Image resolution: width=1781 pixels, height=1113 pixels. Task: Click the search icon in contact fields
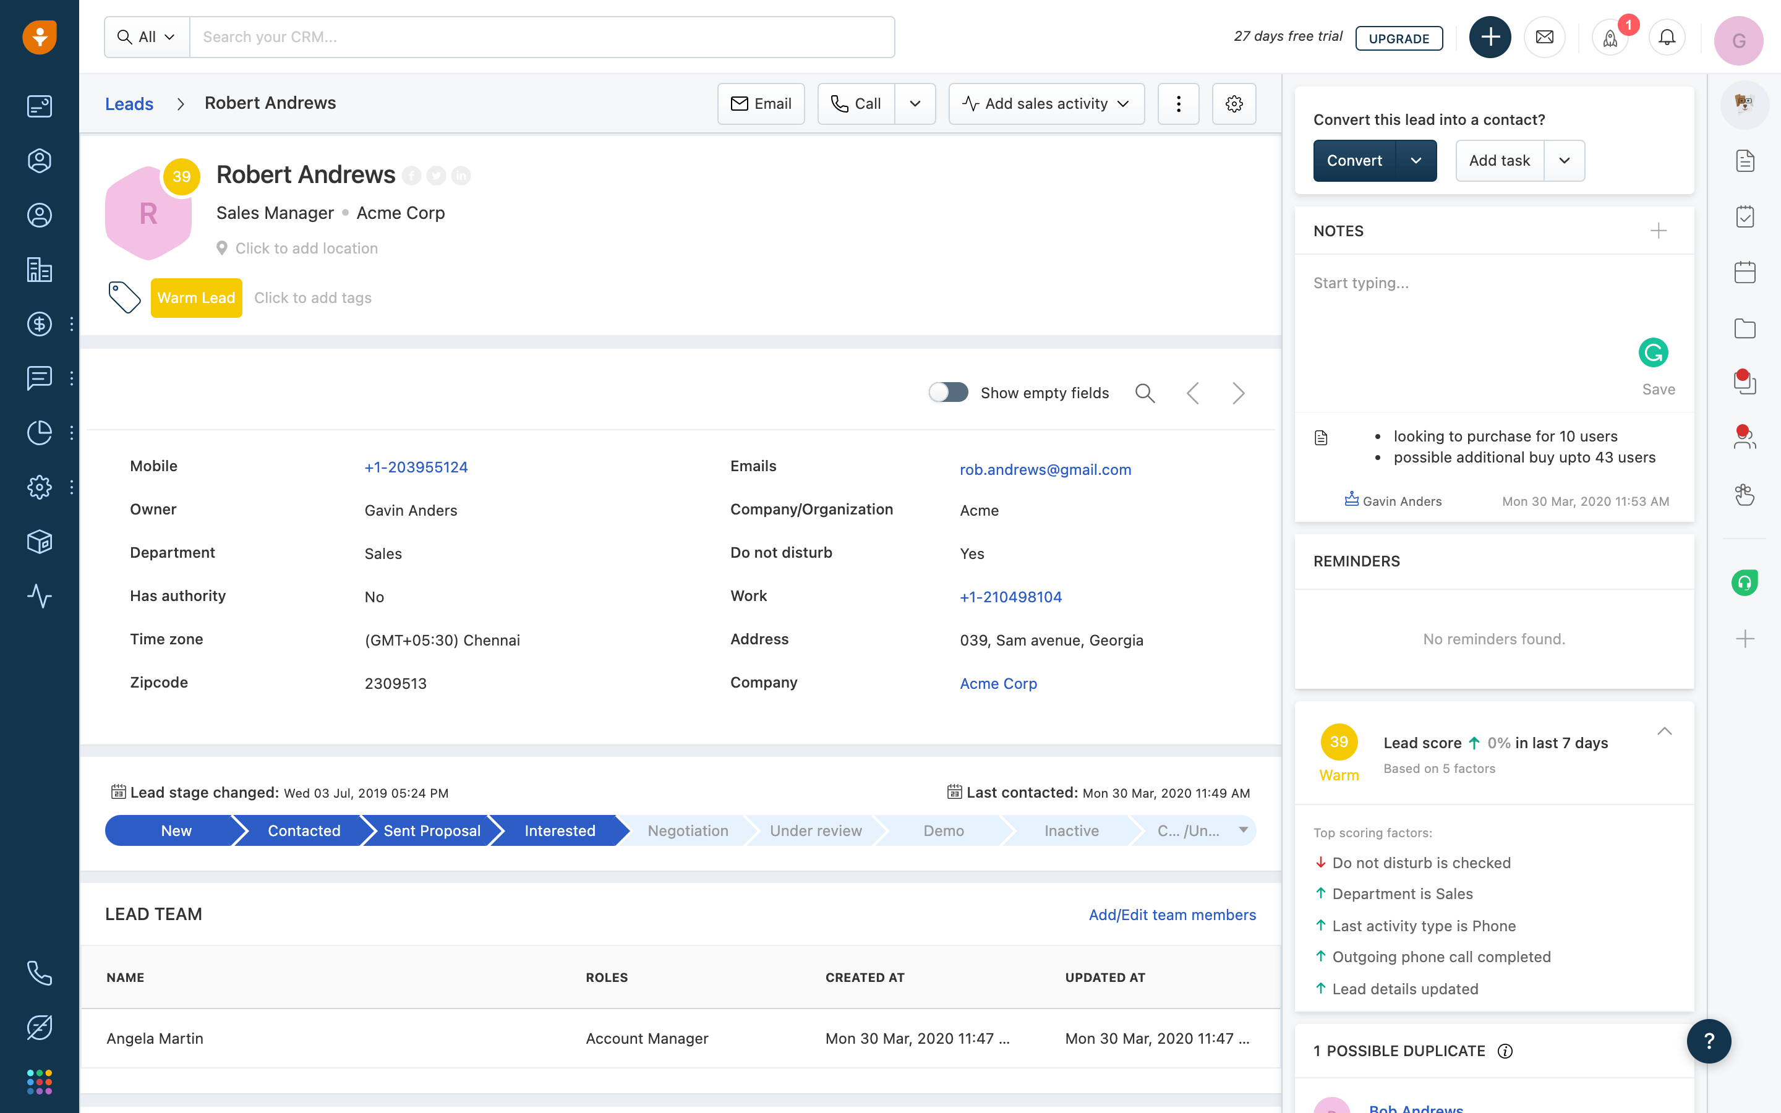pos(1145,394)
